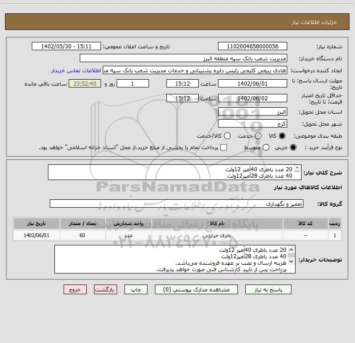355x343 pixels.
Task: Click the واحد شمارش column header
Action: (x=128, y=223)
